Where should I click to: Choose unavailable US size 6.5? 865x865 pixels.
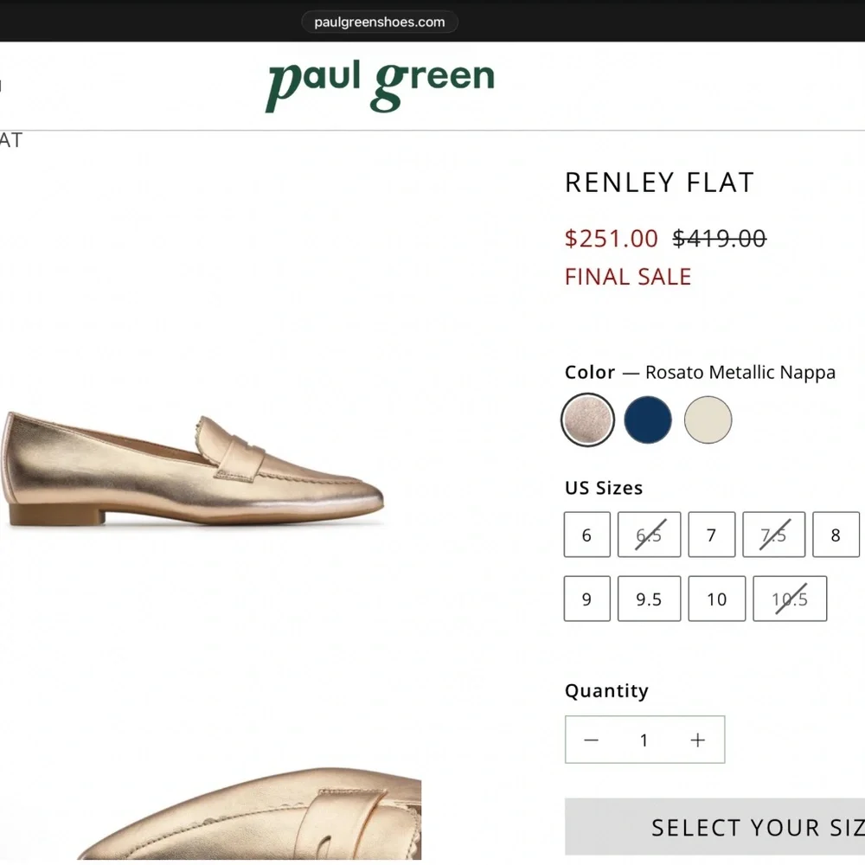[x=650, y=535]
